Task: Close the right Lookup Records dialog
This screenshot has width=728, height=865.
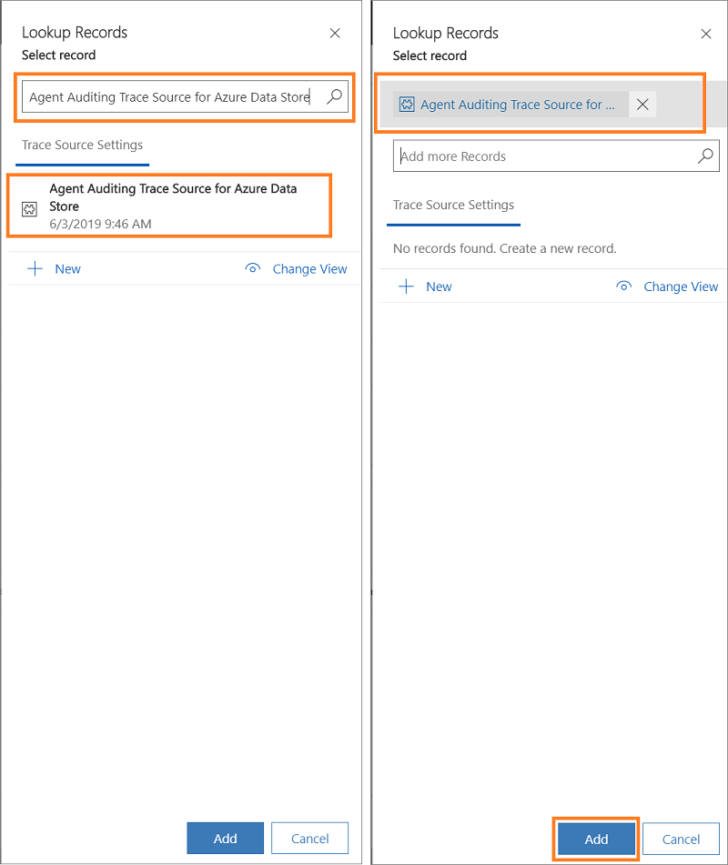Action: pyautogui.click(x=706, y=33)
